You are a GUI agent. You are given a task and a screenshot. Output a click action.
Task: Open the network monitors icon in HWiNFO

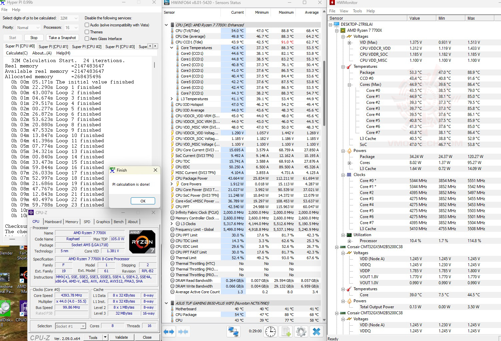tap(233, 332)
